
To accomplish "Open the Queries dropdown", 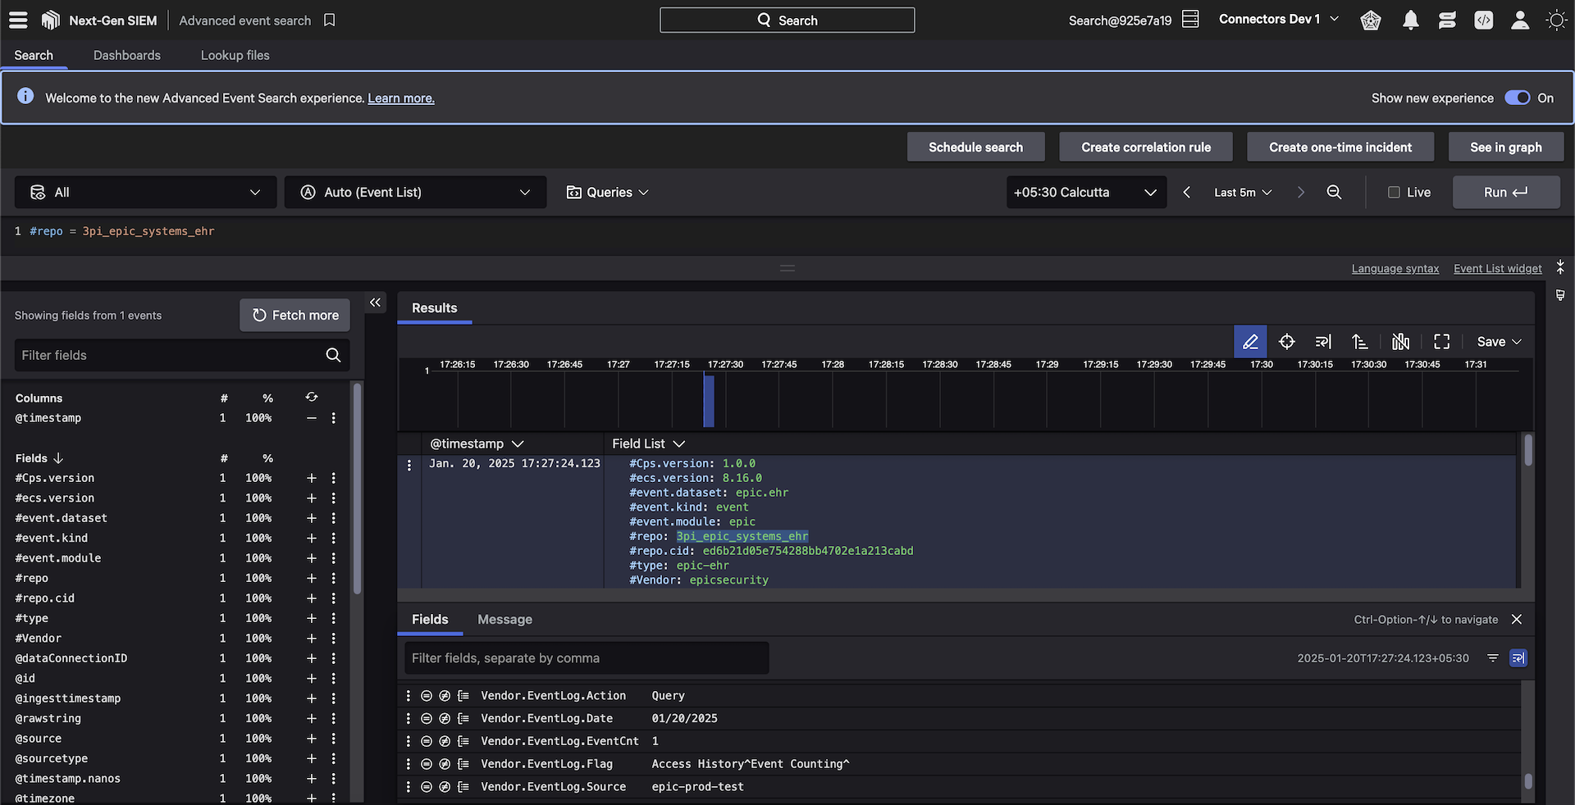I will pos(608,192).
